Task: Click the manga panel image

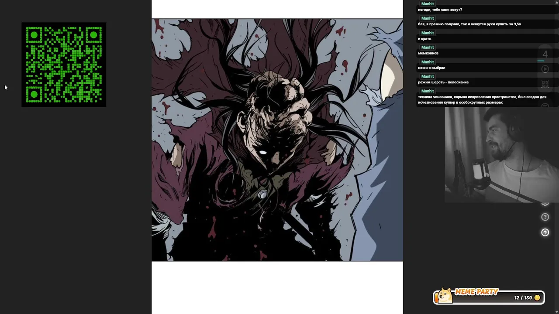Action: coord(277,140)
